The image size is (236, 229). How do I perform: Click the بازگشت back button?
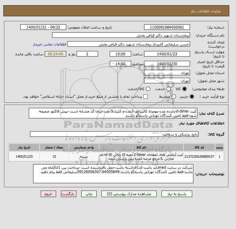point(69,194)
